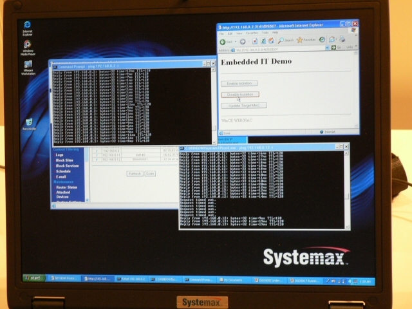Go to Home page in Internet Explorer
This screenshot has width=412, height=309.
(271, 41)
